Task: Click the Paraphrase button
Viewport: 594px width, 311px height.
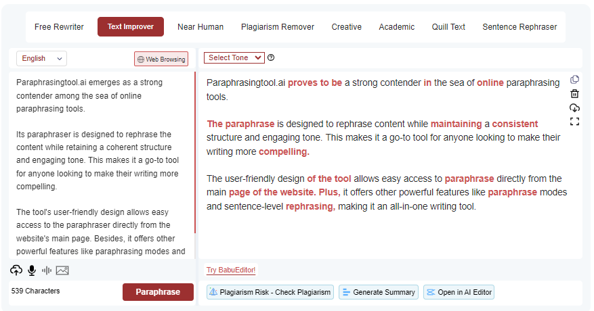Action: click(158, 292)
